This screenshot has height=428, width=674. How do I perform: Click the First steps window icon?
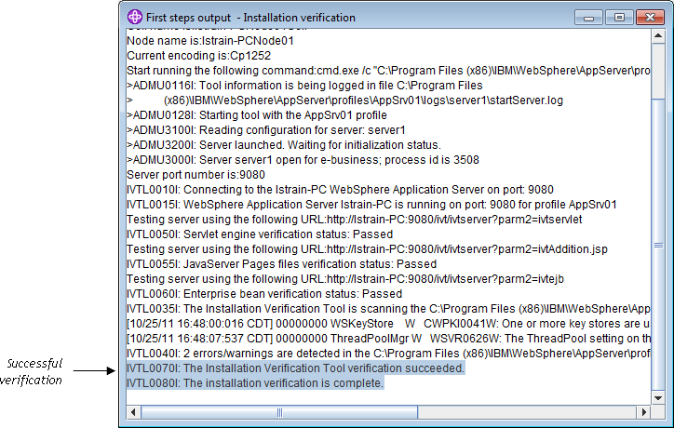click(x=135, y=17)
